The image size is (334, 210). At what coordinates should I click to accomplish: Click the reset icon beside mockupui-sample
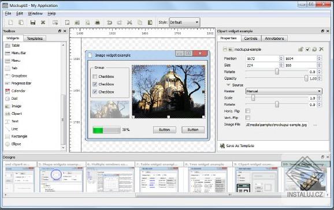pos(314,50)
